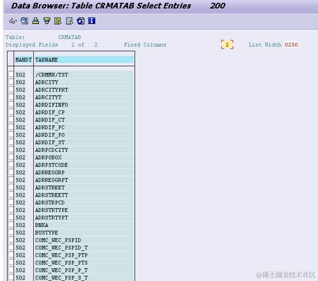
Task: Click the Sort descending funnel icon
Action: [47, 21]
